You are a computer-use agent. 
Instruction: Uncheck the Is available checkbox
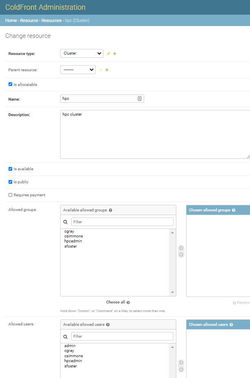click(10, 169)
